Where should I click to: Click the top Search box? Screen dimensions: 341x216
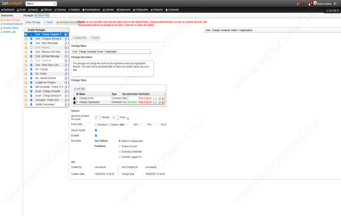tap(41, 4)
